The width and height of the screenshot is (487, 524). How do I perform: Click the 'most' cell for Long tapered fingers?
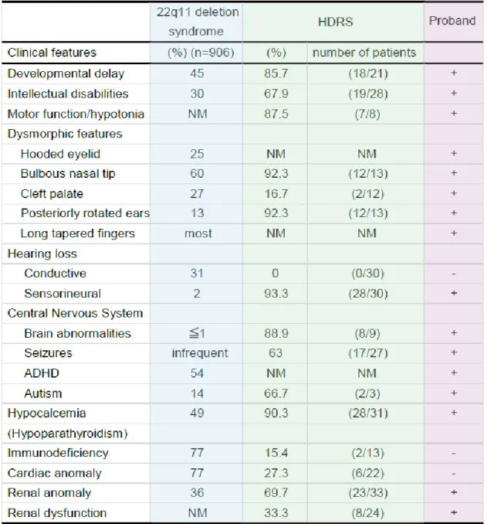(x=198, y=233)
